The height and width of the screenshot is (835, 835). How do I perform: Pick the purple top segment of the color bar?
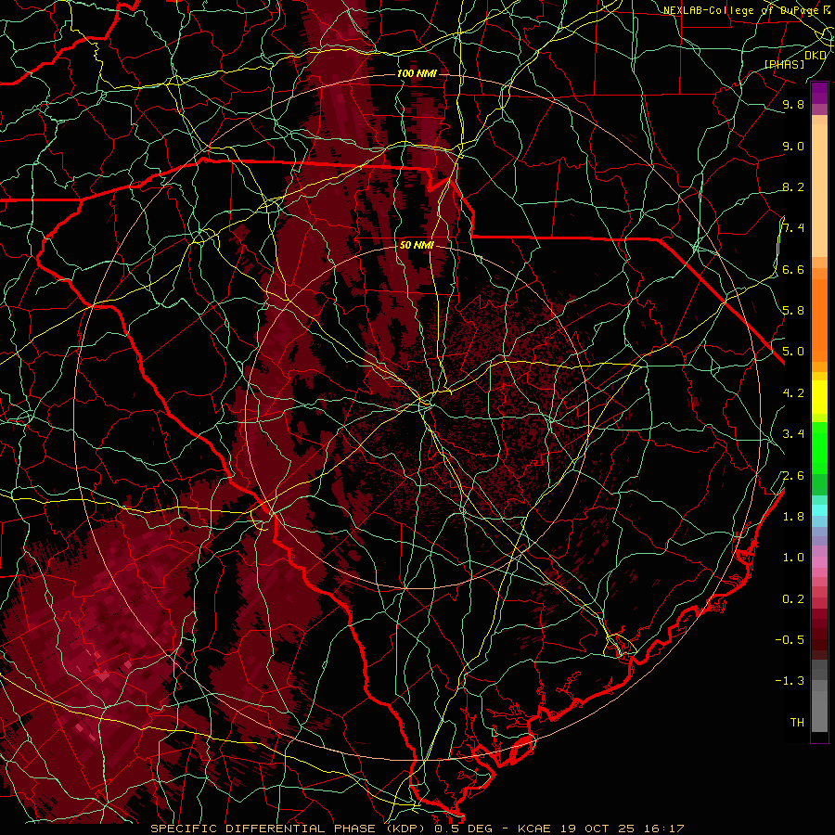(819, 93)
